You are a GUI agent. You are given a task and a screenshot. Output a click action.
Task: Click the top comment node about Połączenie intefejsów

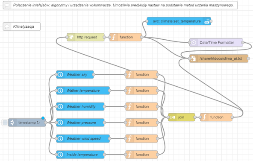120,5
